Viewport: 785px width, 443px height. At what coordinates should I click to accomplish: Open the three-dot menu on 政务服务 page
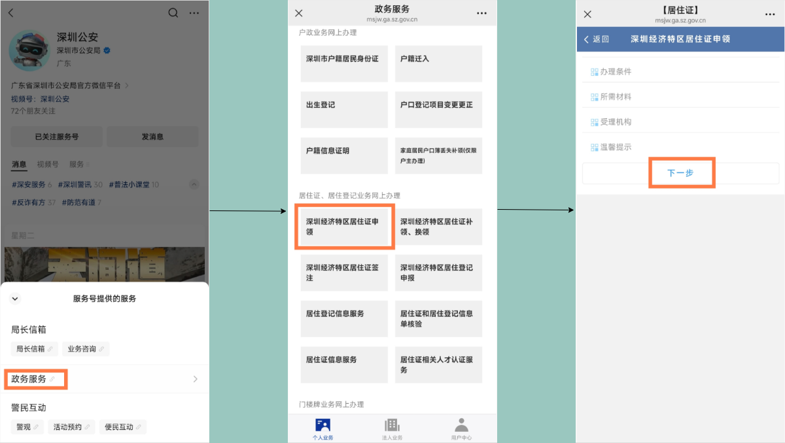pos(482,13)
